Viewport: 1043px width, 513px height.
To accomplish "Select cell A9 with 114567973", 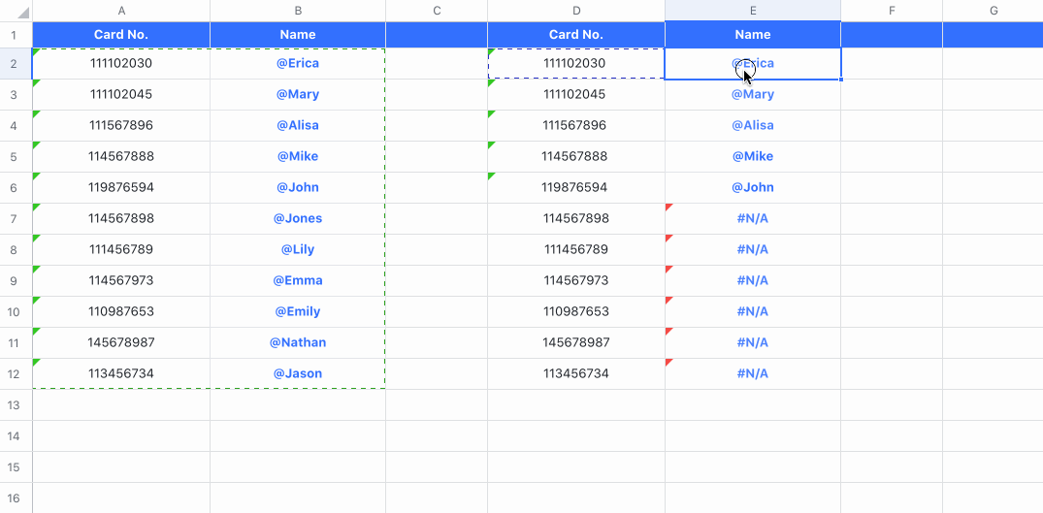I will [121, 280].
